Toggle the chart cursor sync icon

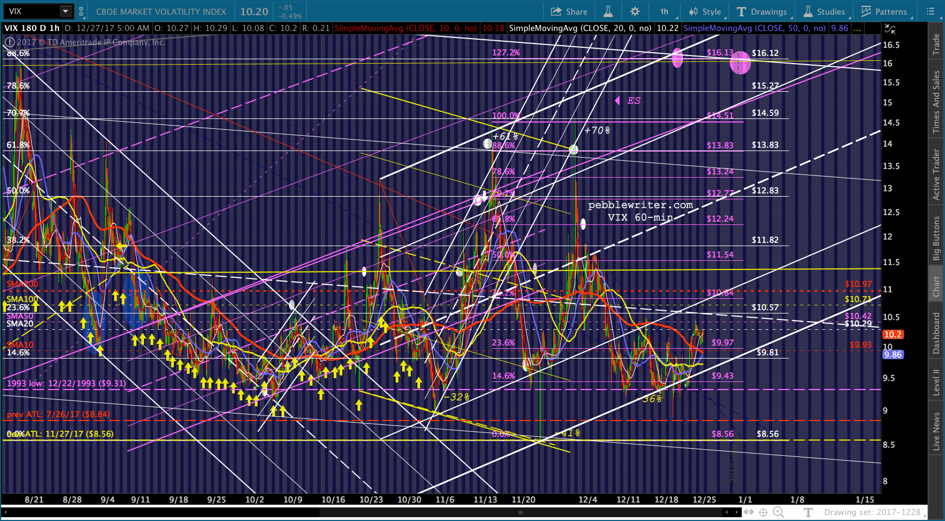coord(890,29)
